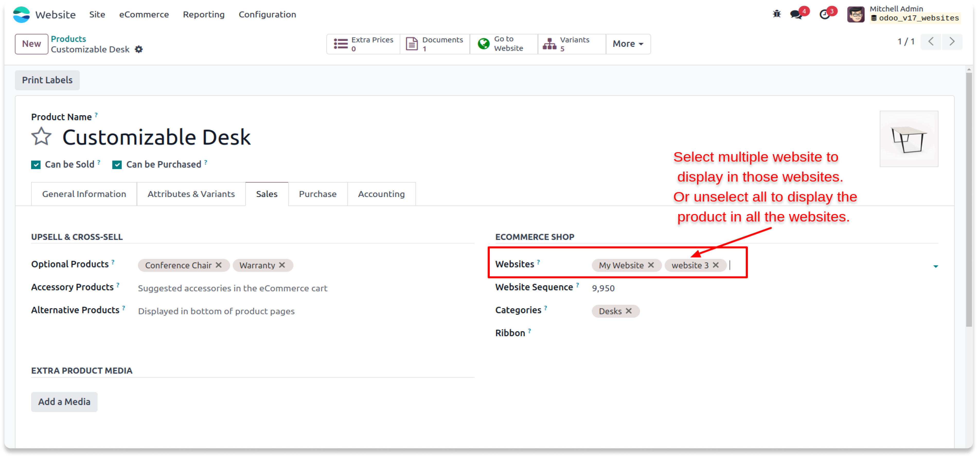Screen dimensions: 977x456
Task: Open the Websites field dropdown arrow
Action: coord(935,266)
